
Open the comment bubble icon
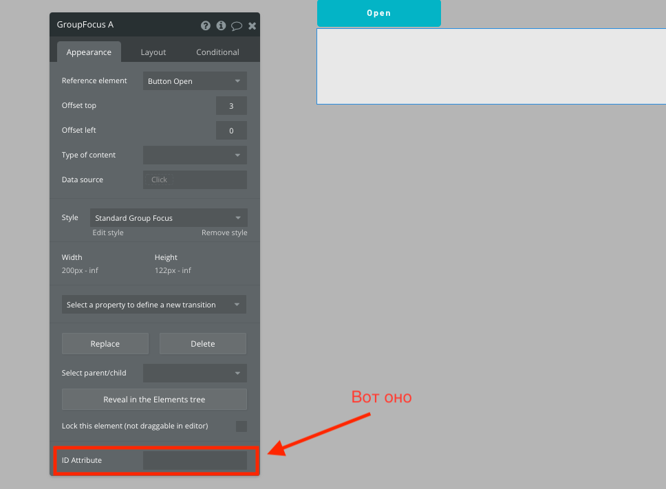(x=237, y=26)
